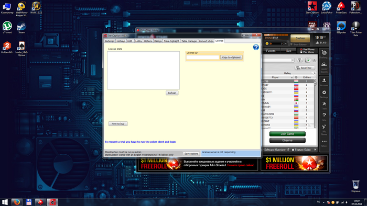The image size is (367, 206).
Task: Click the filter funnel icon in lobby
Action: (x=299, y=60)
